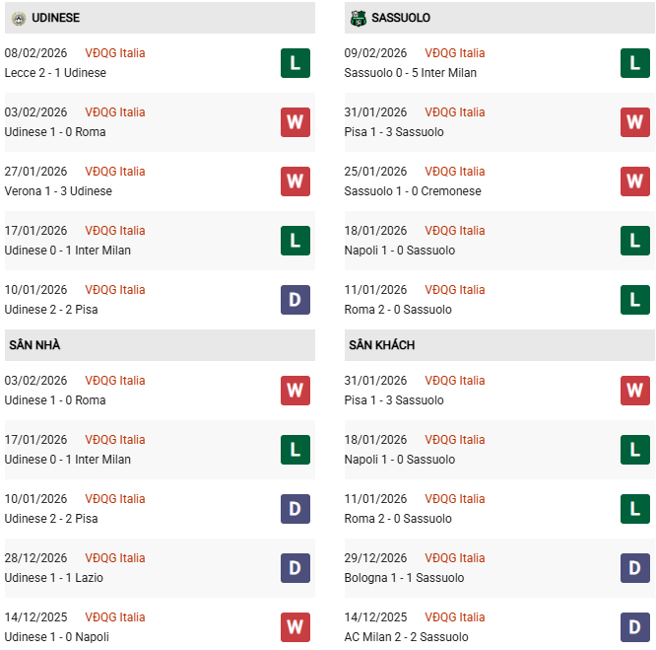The image size is (656, 650).
Task: Click VĐQG Italia link dated 27/01/2026
Action: point(115,172)
